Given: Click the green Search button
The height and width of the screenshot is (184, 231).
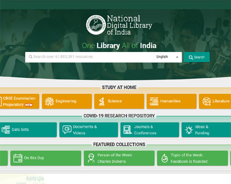Looking at the screenshot, I should (x=197, y=57).
